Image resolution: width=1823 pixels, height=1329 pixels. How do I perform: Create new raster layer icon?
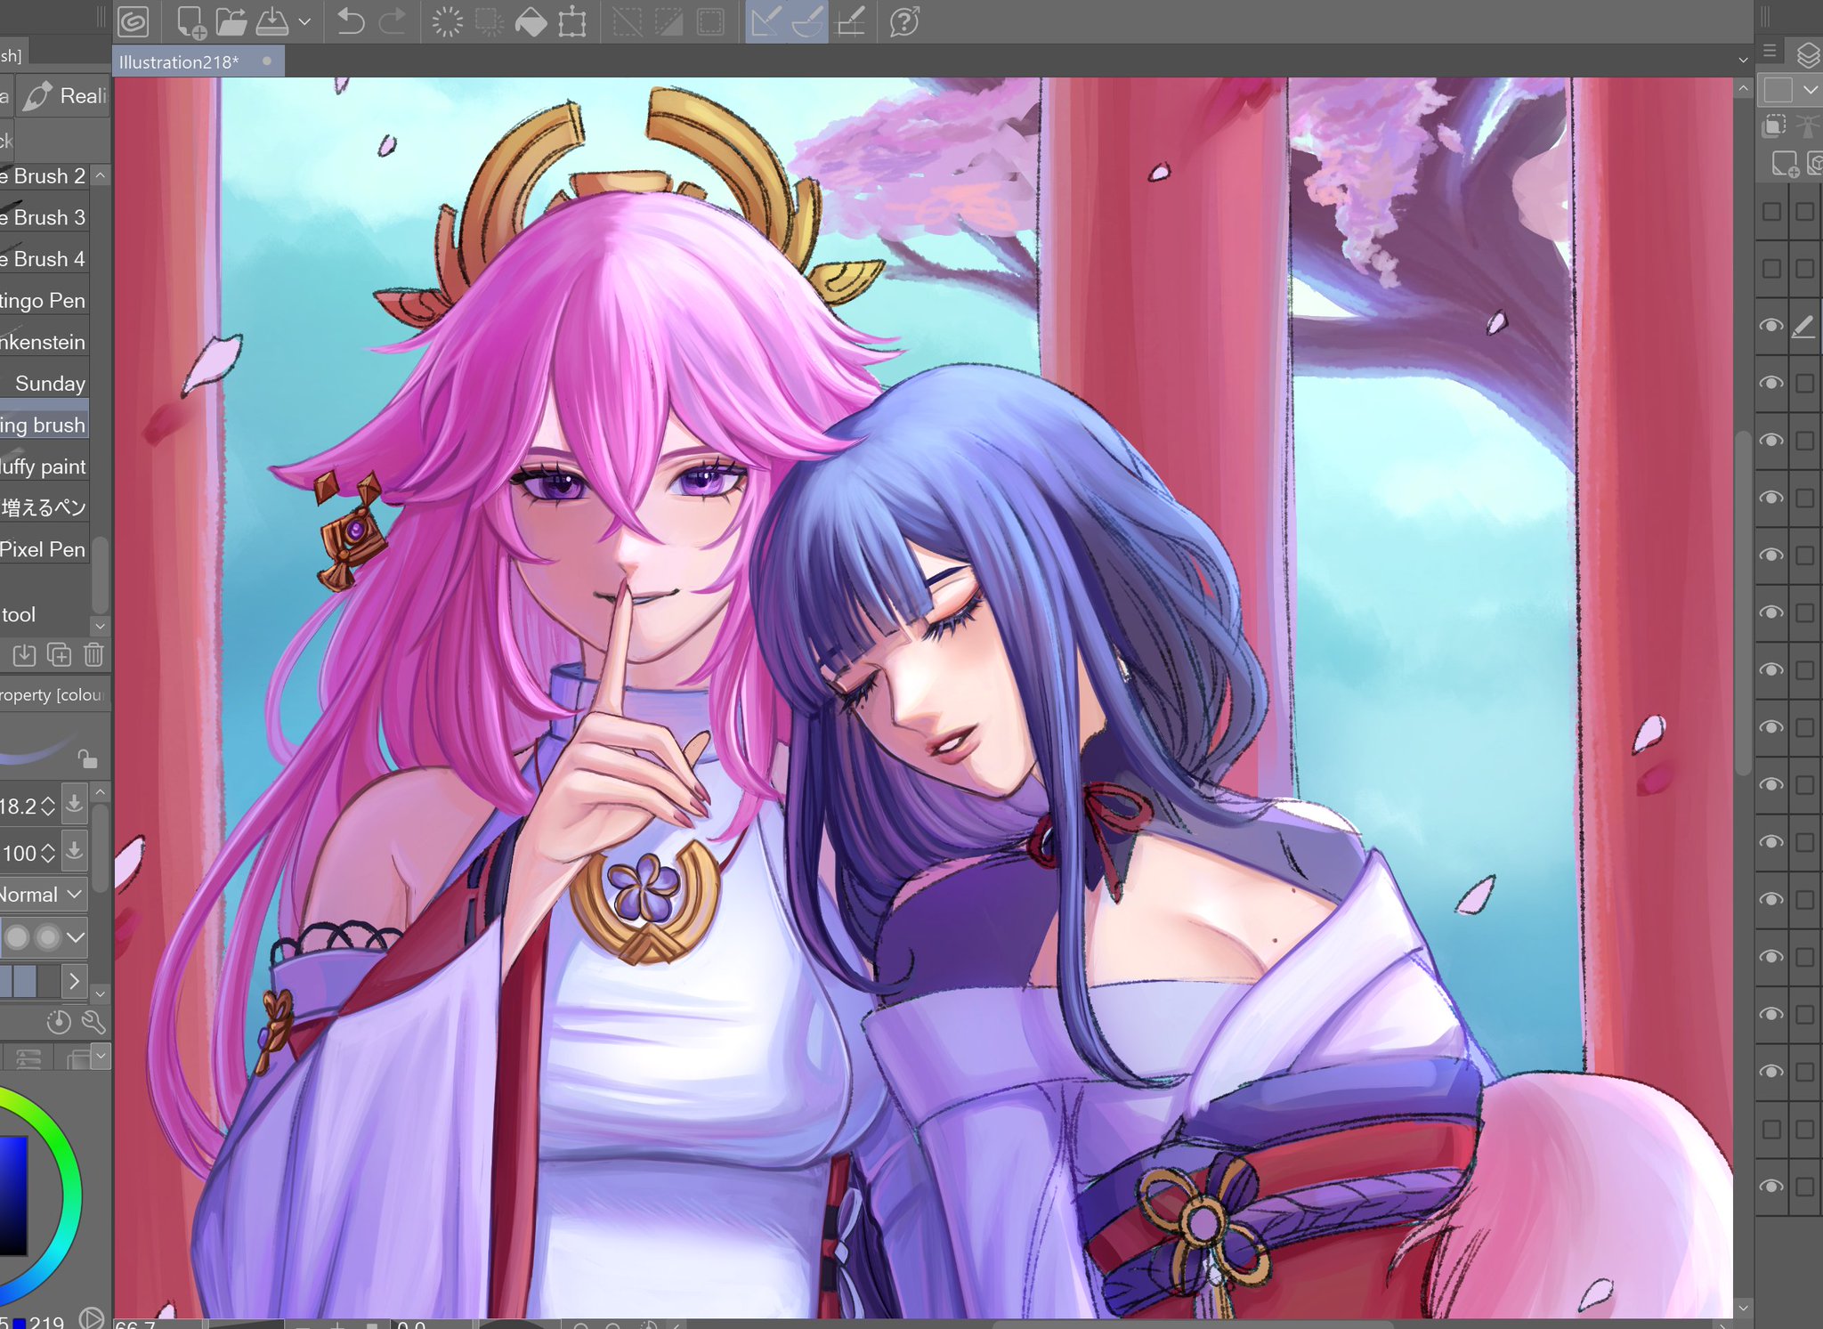tap(1784, 165)
